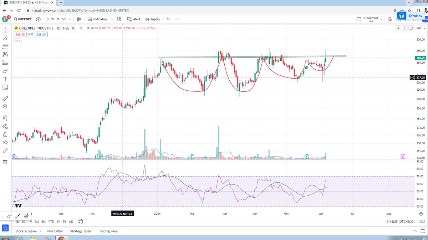Expand the object tree showing 3 items
428x240 pixels.
click(17, 41)
